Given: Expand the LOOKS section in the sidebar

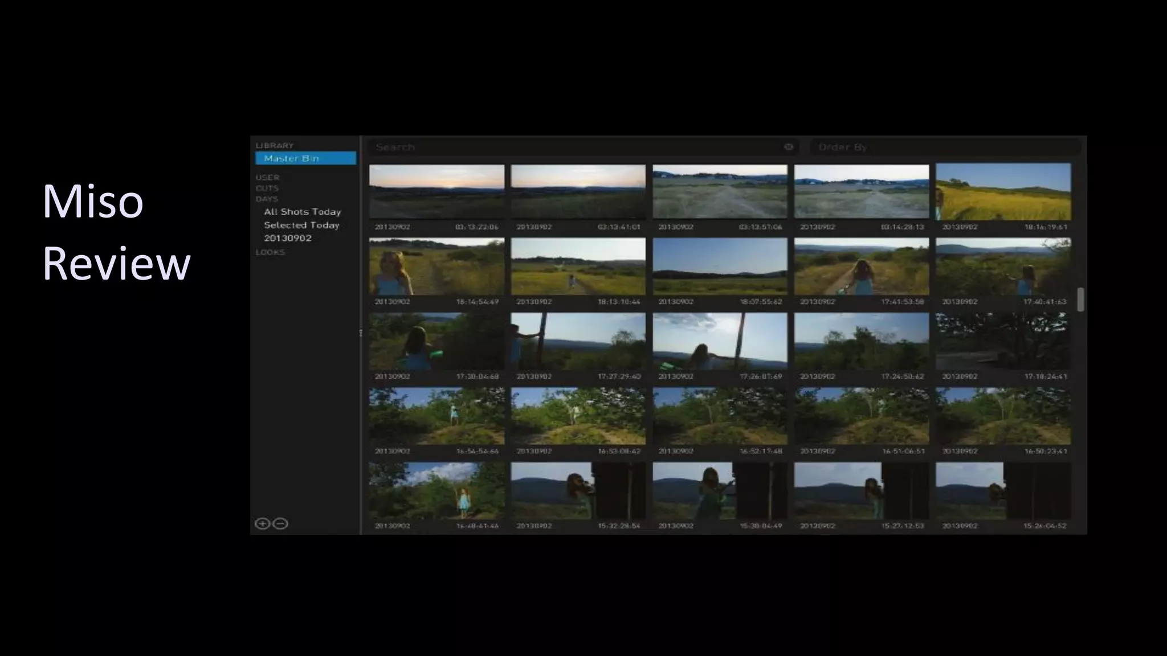Looking at the screenshot, I should [270, 252].
